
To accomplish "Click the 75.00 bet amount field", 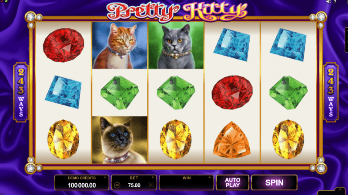I will pyautogui.click(x=134, y=185).
